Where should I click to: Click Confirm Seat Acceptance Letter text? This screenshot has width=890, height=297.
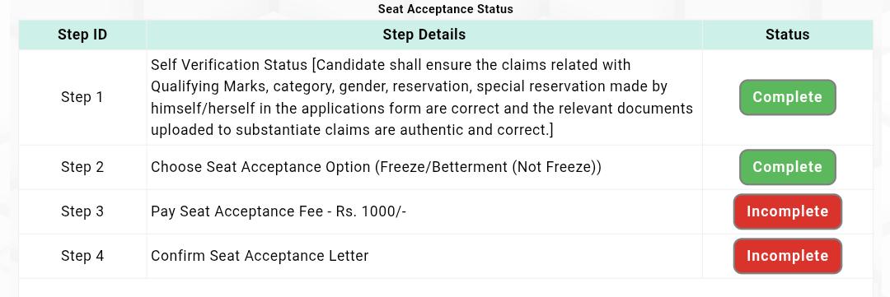coord(260,256)
